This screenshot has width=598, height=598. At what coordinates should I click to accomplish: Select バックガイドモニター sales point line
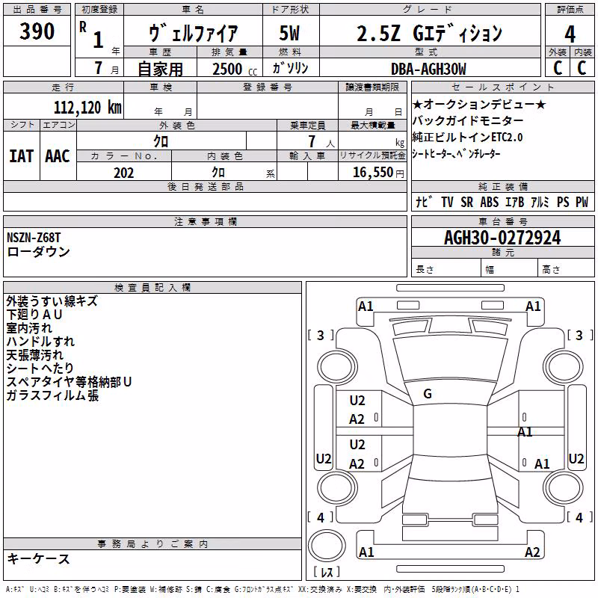pyautogui.click(x=468, y=121)
